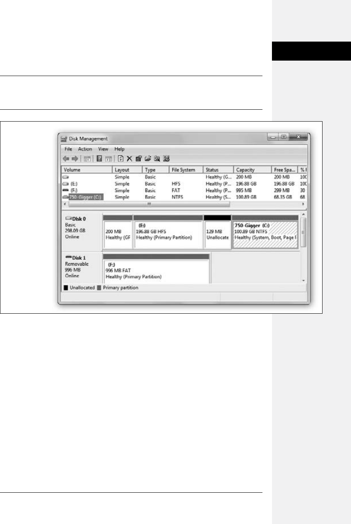
Task: Select the 750-Gigger (C:) row in the volume list
Action: (x=185, y=197)
